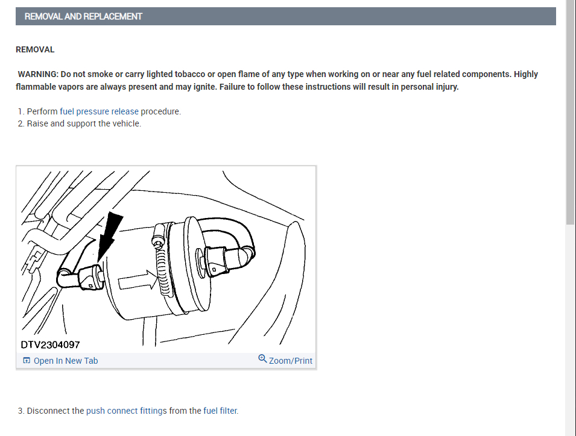
Task: Click step 3 Disconnect the text
Action: point(55,411)
